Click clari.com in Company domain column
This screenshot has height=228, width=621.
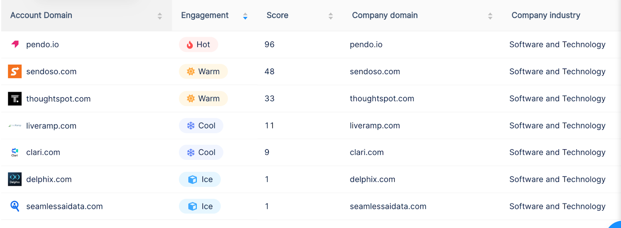[x=366, y=152]
